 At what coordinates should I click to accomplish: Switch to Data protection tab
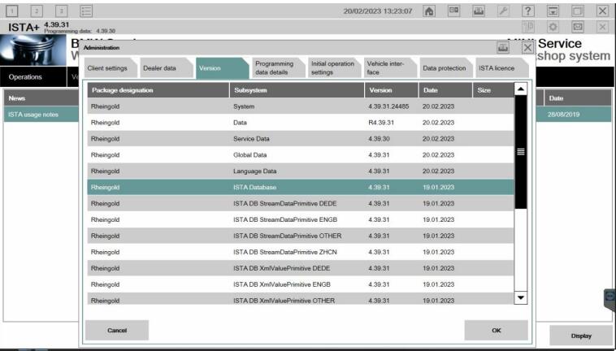445,68
